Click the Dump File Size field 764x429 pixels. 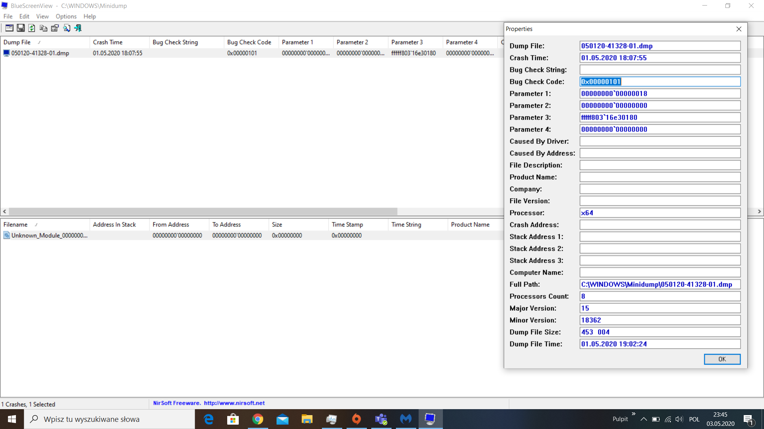tap(660, 332)
